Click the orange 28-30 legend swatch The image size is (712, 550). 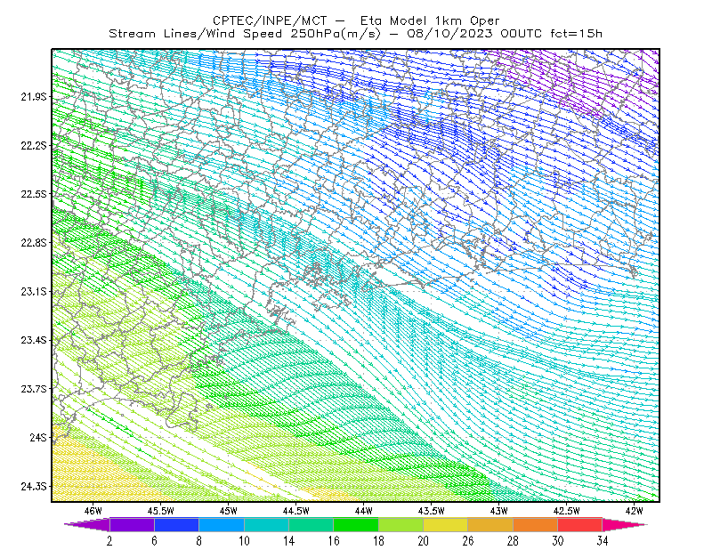(536, 524)
